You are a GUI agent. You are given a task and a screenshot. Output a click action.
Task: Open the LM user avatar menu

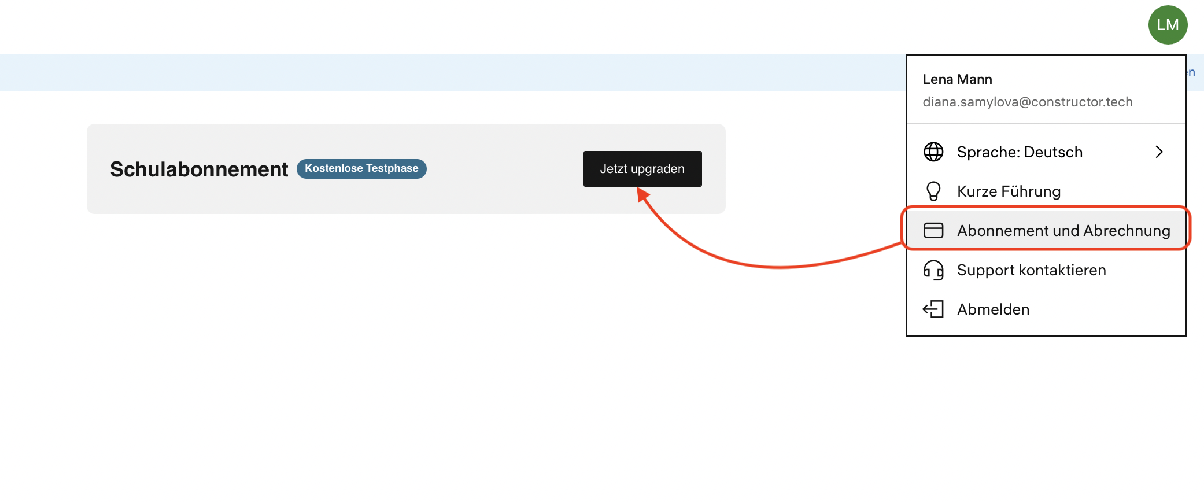click(1167, 25)
